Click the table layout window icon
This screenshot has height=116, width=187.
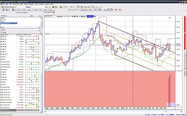click(x=108, y=10)
